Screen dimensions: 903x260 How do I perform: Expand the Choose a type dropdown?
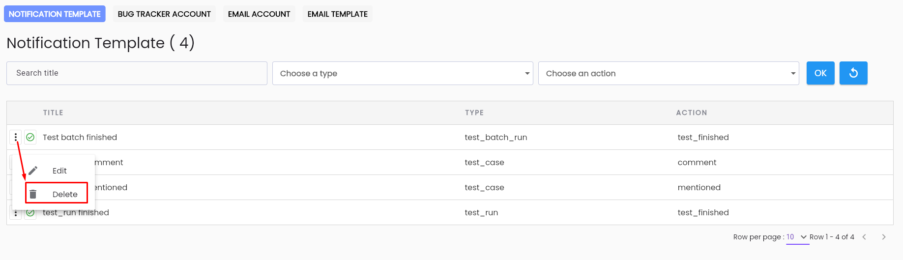click(x=403, y=73)
